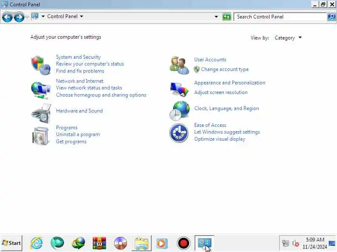Click the Appearance and Personalization monitor icon
This screenshot has width=337, height=252.
tap(179, 89)
